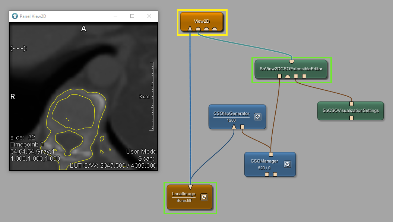
Task: Click the bottom square connector of SoCSOVisualizationSettings
Action: (351, 118)
